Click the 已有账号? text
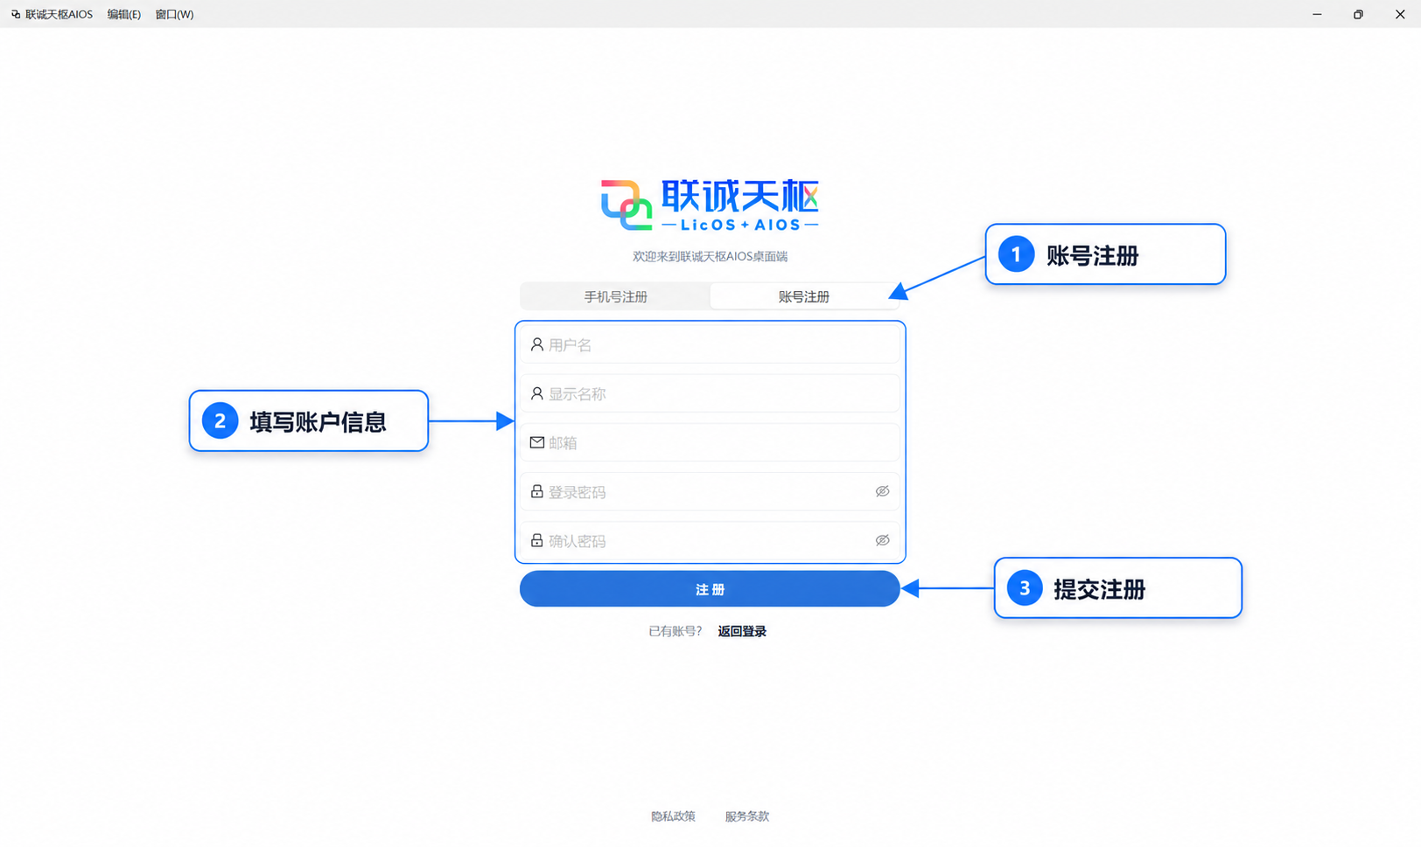This screenshot has width=1421, height=847. tap(675, 631)
